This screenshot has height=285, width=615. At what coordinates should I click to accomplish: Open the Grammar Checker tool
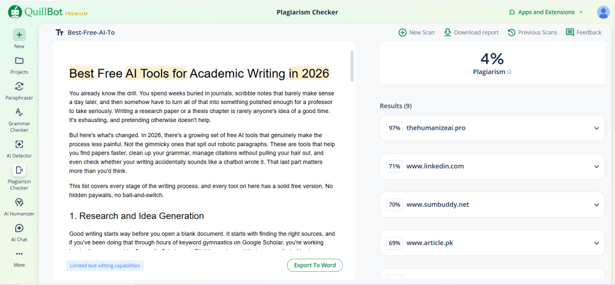pyautogui.click(x=19, y=112)
